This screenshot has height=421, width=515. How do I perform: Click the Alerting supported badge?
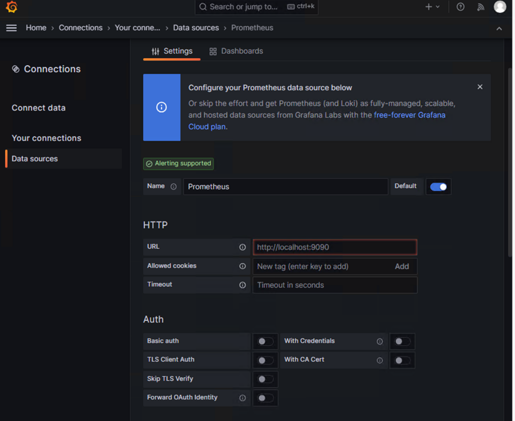click(x=179, y=164)
